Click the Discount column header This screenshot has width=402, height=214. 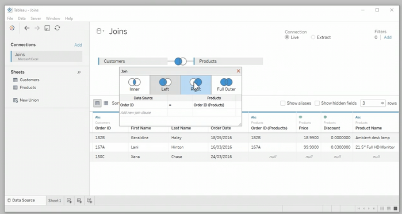tap(332, 128)
